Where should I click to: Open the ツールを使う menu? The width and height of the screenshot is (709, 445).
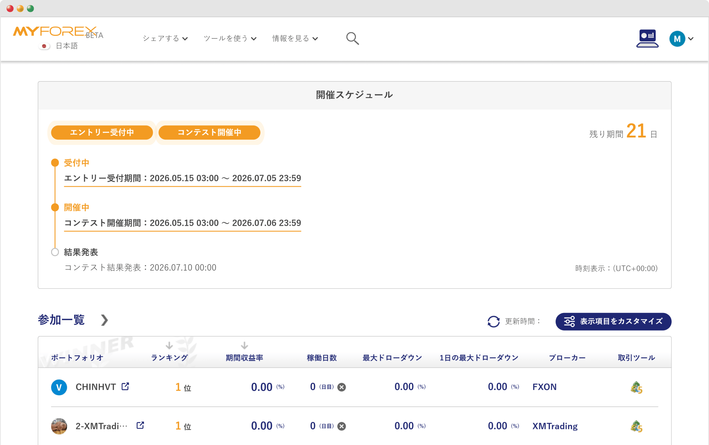coord(230,38)
